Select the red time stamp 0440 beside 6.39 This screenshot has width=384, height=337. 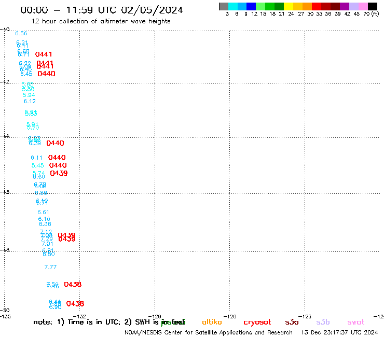tap(55, 143)
